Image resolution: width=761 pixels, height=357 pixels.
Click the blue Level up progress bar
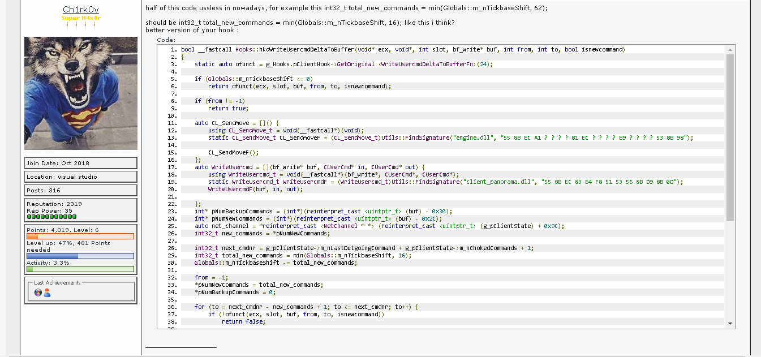pos(80,256)
